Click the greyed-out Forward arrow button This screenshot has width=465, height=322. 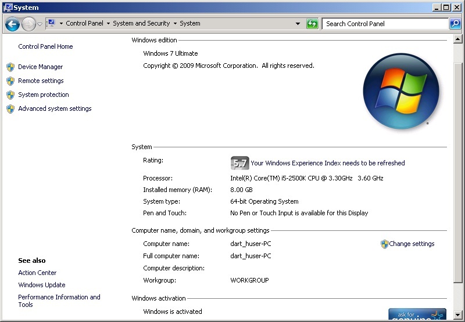pos(28,24)
